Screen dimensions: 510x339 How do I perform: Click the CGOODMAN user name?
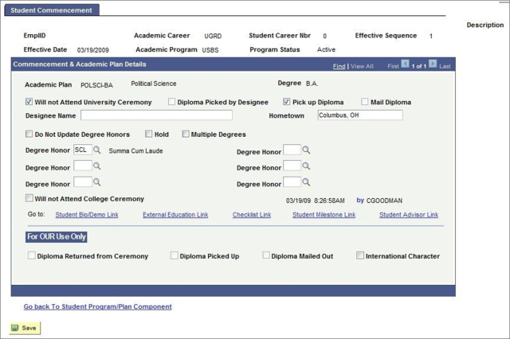click(x=384, y=201)
